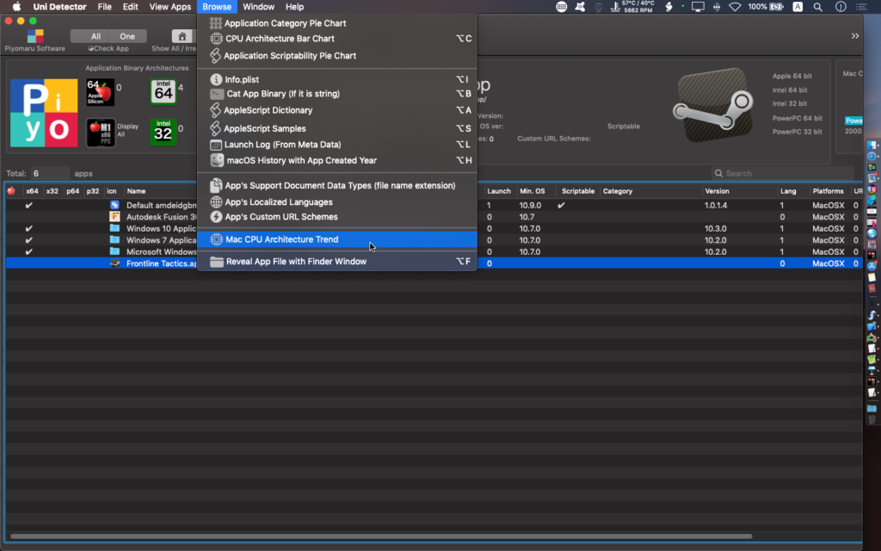
Task: Open Notification Center list icon in menu bar
Action: [x=860, y=7]
